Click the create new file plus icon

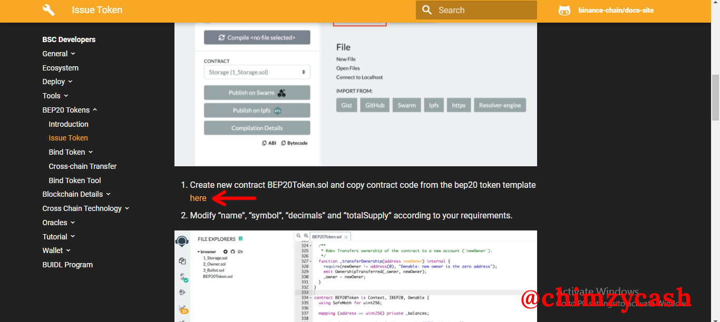(226, 252)
